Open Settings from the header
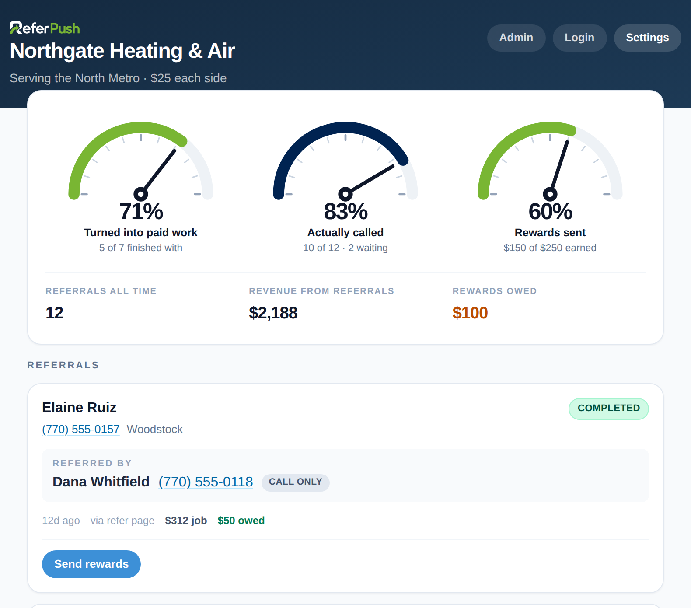The image size is (691, 608). coord(647,38)
